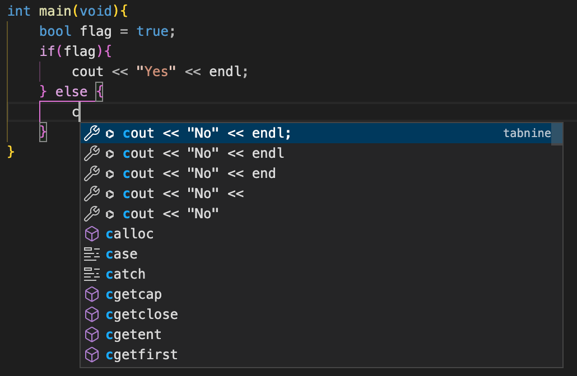Click the flag variable in the bool declaration
Viewport: 577px width, 376px height.
click(x=96, y=31)
